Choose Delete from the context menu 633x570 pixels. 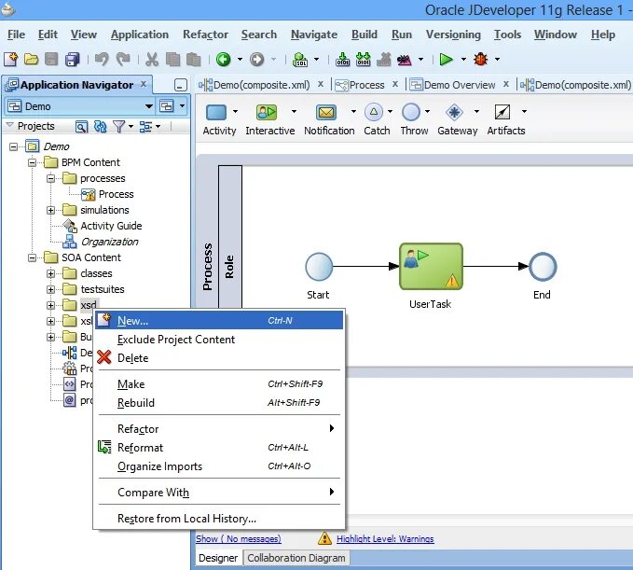tap(219, 358)
